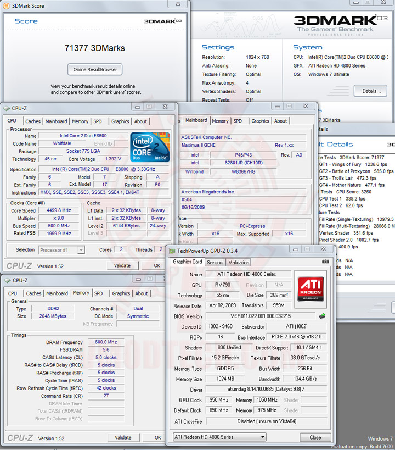Click ATI CrossFire status field
The height and width of the screenshot is (450, 395).
pyautogui.click(x=266, y=421)
